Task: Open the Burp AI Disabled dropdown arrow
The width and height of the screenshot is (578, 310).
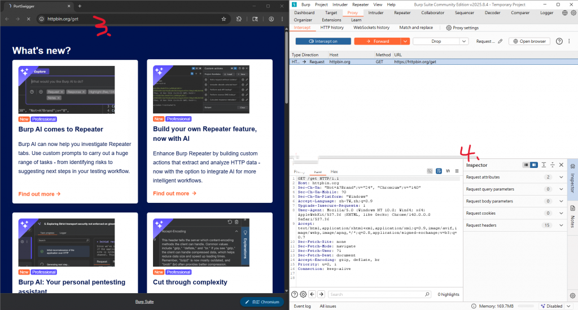Action: click(x=568, y=306)
